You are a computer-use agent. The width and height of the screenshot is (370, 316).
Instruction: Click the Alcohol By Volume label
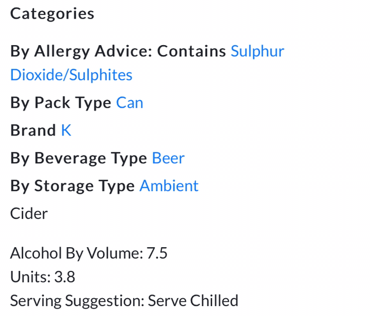pos(75,253)
